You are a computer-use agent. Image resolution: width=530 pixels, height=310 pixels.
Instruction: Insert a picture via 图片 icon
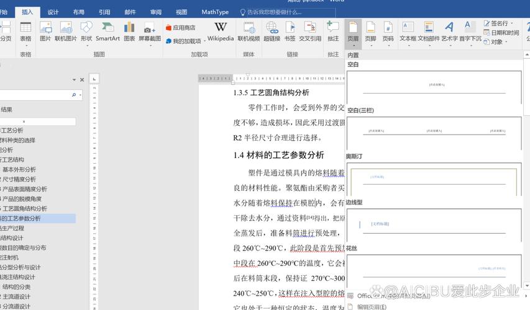click(x=45, y=32)
